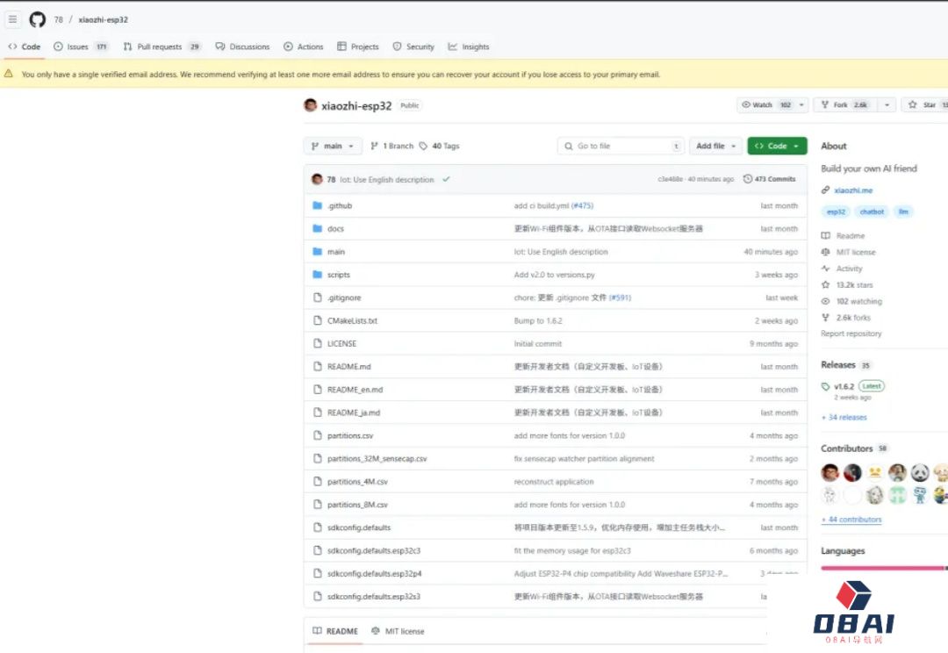
Task: Open the Discussions tab
Action: click(x=242, y=47)
